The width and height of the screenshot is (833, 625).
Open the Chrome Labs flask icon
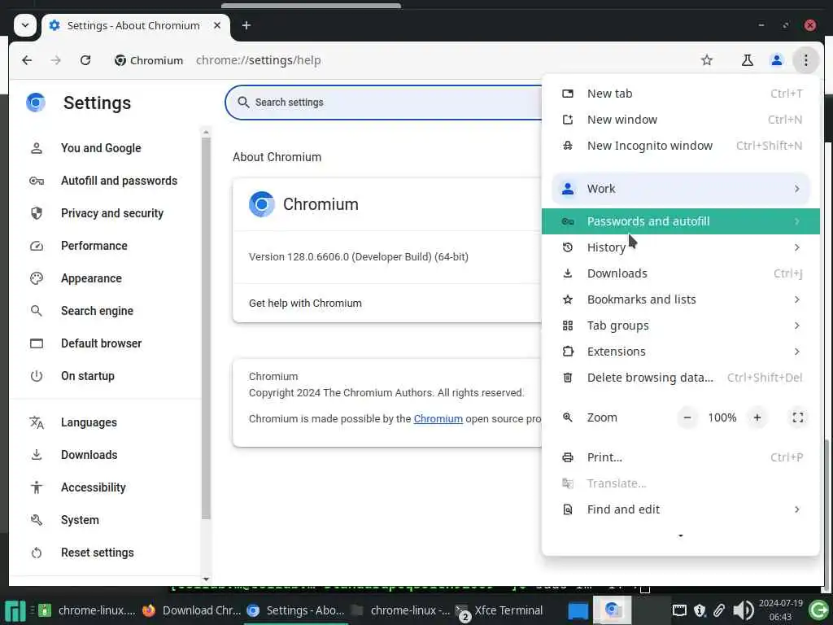point(747,60)
